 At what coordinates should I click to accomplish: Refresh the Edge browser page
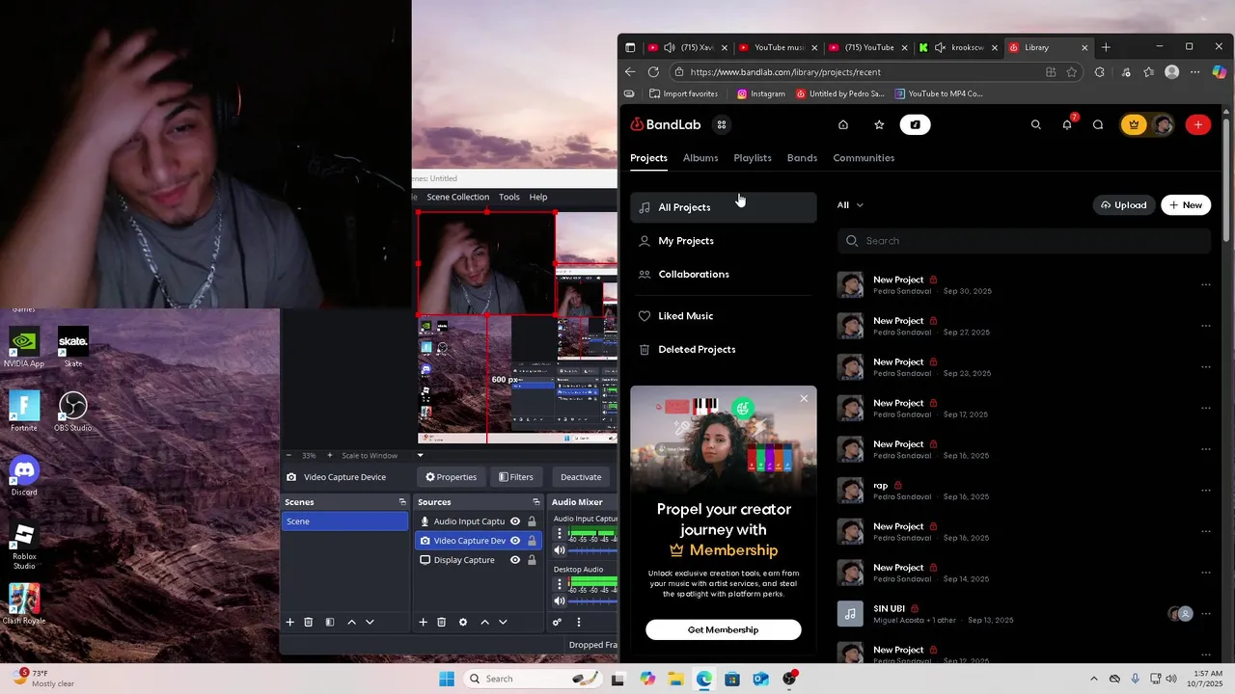point(653,71)
